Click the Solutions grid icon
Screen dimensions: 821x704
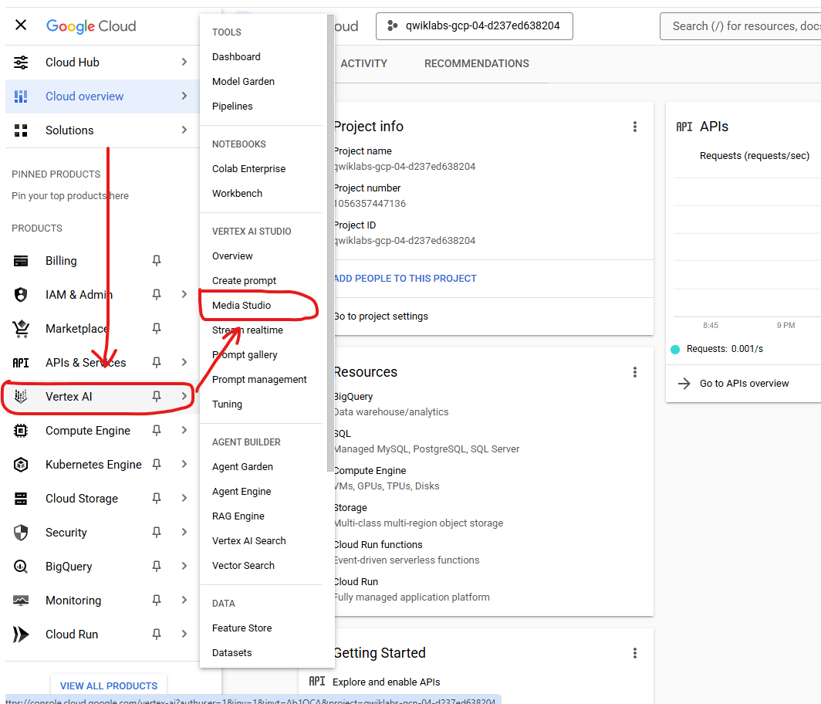pyautogui.click(x=21, y=130)
